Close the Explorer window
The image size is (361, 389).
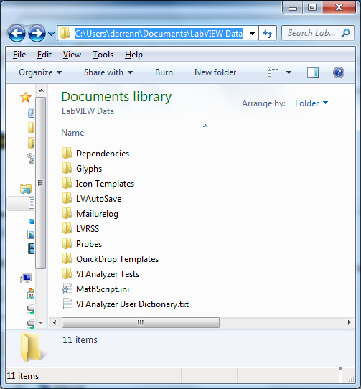(x=339, y=7)
